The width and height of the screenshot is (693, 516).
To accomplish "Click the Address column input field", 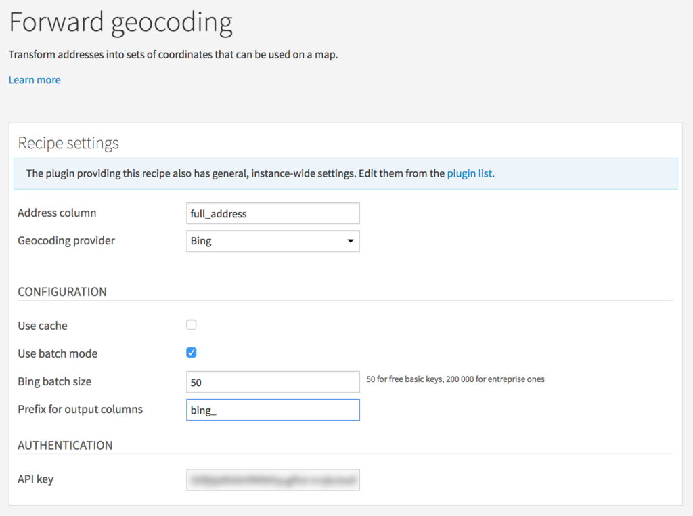I will [273, 213].
